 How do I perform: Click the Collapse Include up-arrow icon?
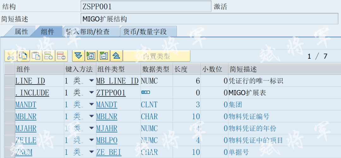pyautogui.click(x=116, y=56)
